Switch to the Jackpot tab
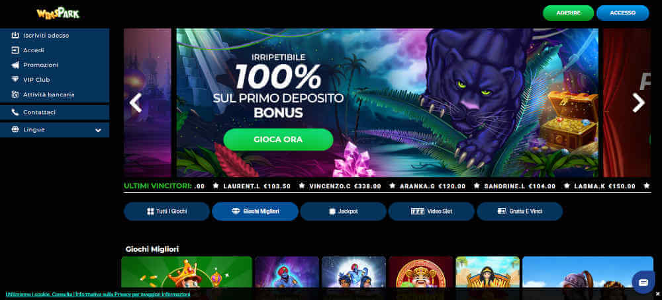Screen dimensions: 662x300 tap(343, 211)
